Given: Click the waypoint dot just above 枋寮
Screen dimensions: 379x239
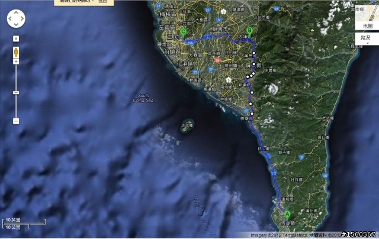Looking at the screenshot, I should coord(252,114).
